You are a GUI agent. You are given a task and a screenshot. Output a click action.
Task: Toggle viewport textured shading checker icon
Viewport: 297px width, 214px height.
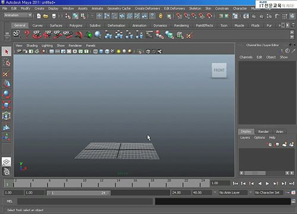(x=112, y=52)
